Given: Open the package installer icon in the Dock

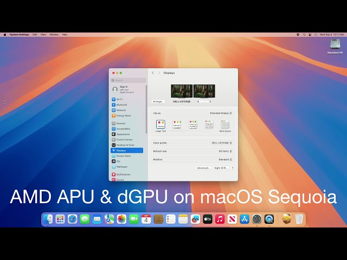Looking at the screenshot, I should 286,219.
